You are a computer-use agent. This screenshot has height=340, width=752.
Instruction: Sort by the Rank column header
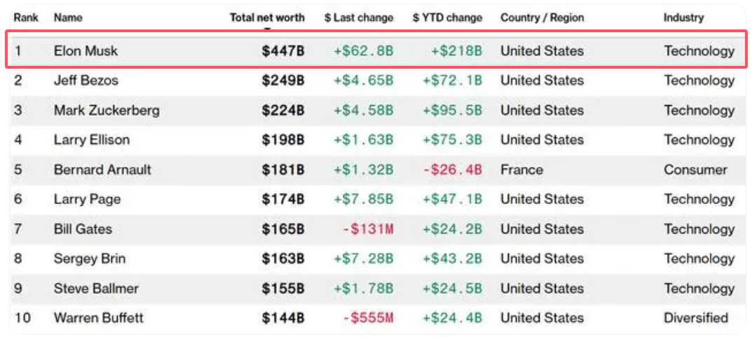click(26, 18)
